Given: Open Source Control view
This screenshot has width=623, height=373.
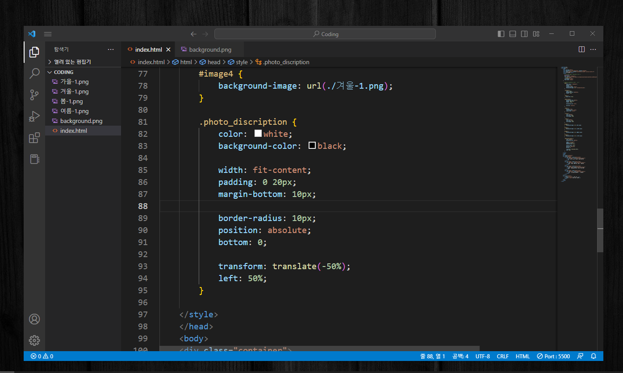Looking at the screenshot, I should click(34, 95).
